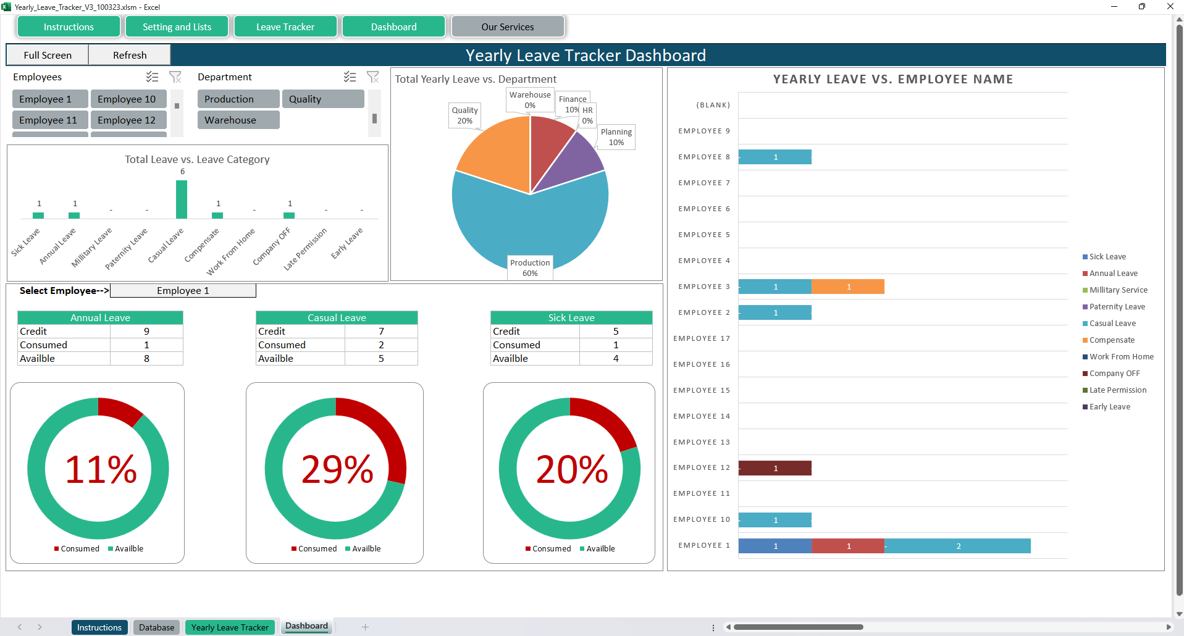Open the Yearly Leave Tracker sheet tab

click(230, 627)
